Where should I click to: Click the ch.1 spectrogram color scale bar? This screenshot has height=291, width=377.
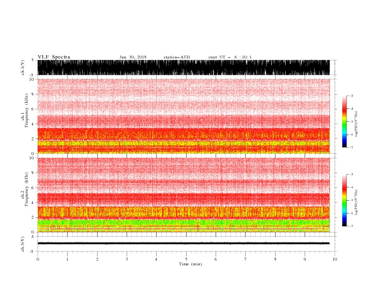coord(344,122)
